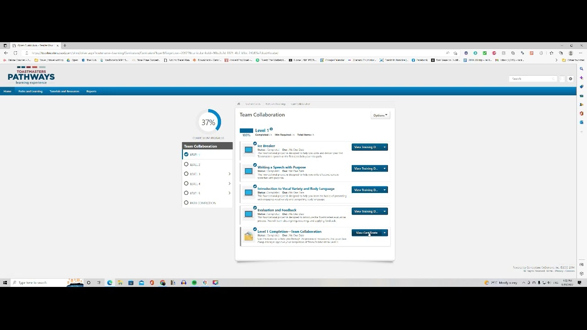Go to the Home menu
This screenshot has width=587, height=330.
click(x=7, y=91)
